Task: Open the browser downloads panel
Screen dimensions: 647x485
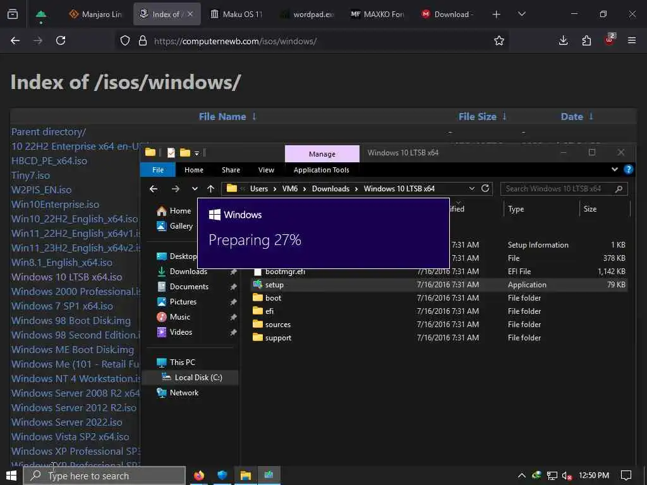Action: pos(563,40)
